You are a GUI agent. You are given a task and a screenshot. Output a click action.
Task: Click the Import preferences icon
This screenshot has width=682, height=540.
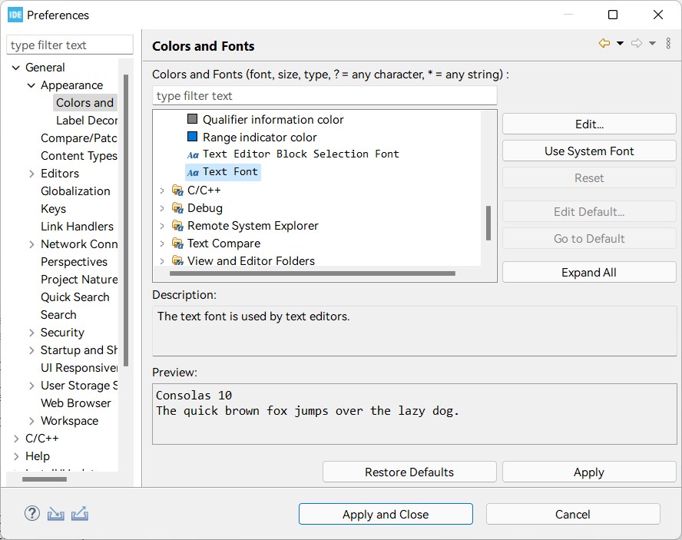55,514
